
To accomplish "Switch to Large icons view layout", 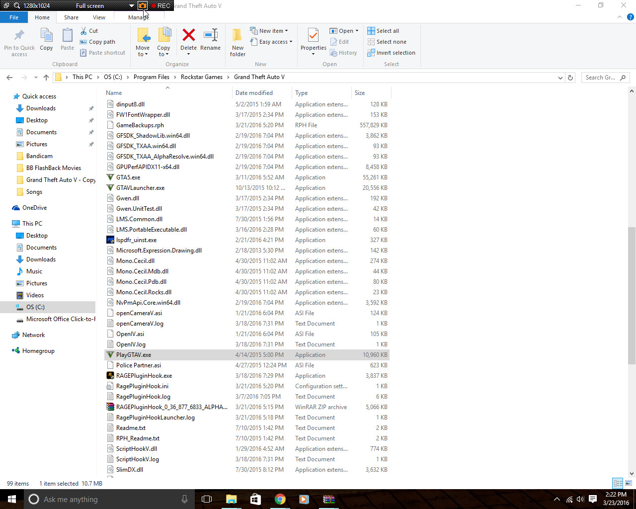I will 629,483.
